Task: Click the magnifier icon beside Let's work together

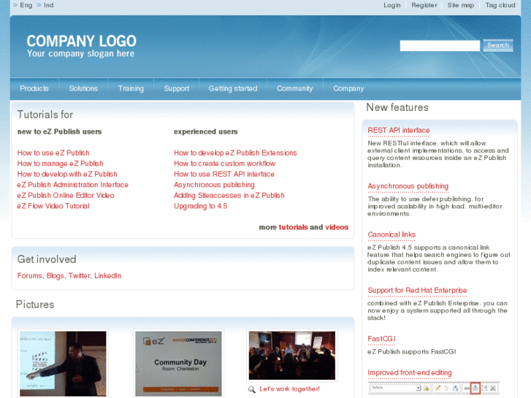Action: pyautogui.click(x=251, y=389)
